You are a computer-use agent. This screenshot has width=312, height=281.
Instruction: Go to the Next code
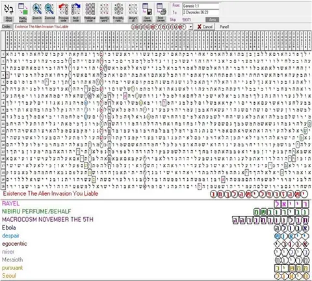76,9
